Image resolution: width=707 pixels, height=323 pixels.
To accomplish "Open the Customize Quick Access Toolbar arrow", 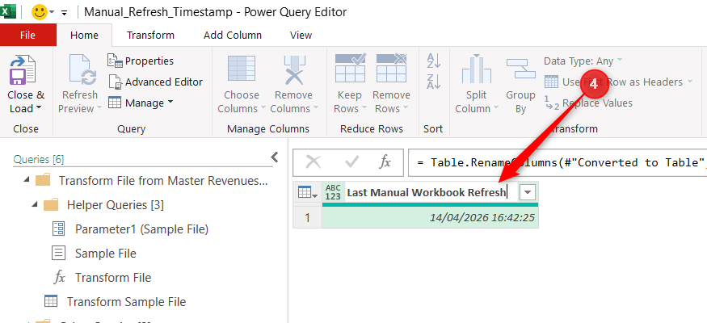I will [x=64, y=13].
